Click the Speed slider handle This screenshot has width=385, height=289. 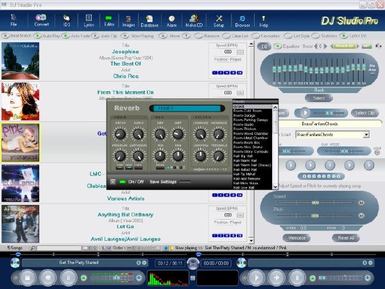click(x=315, y=203)
